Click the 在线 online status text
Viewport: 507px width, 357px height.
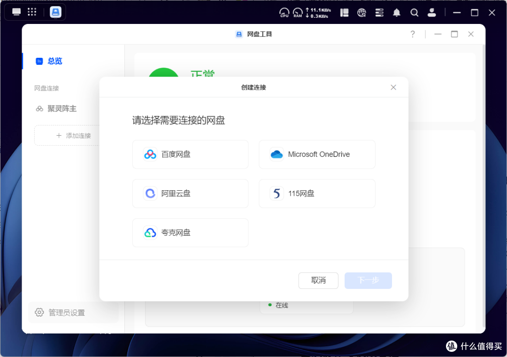pyautogui.click(x=282, y=305)
